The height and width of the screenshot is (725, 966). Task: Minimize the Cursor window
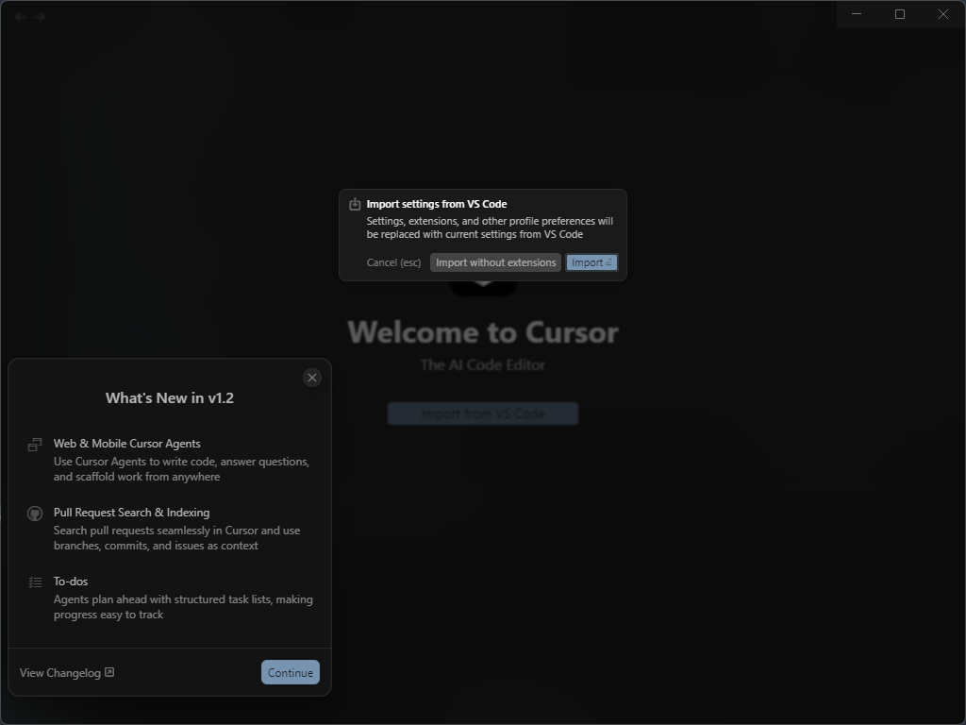click(x=857, y=13)
